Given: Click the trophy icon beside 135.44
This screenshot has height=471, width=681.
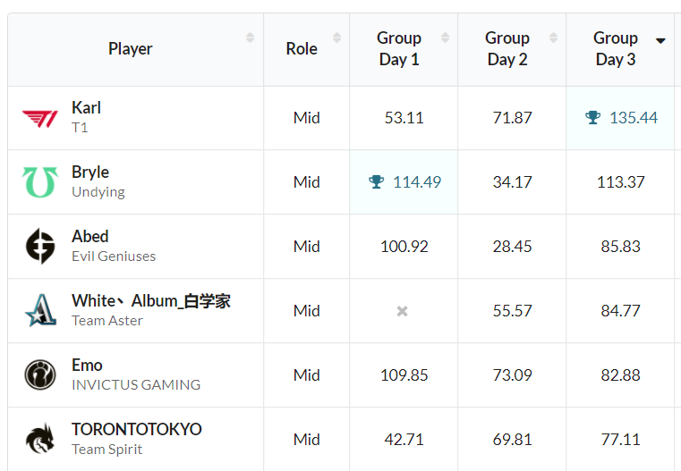Looking at the screenshot, I should tap(592, 118).
